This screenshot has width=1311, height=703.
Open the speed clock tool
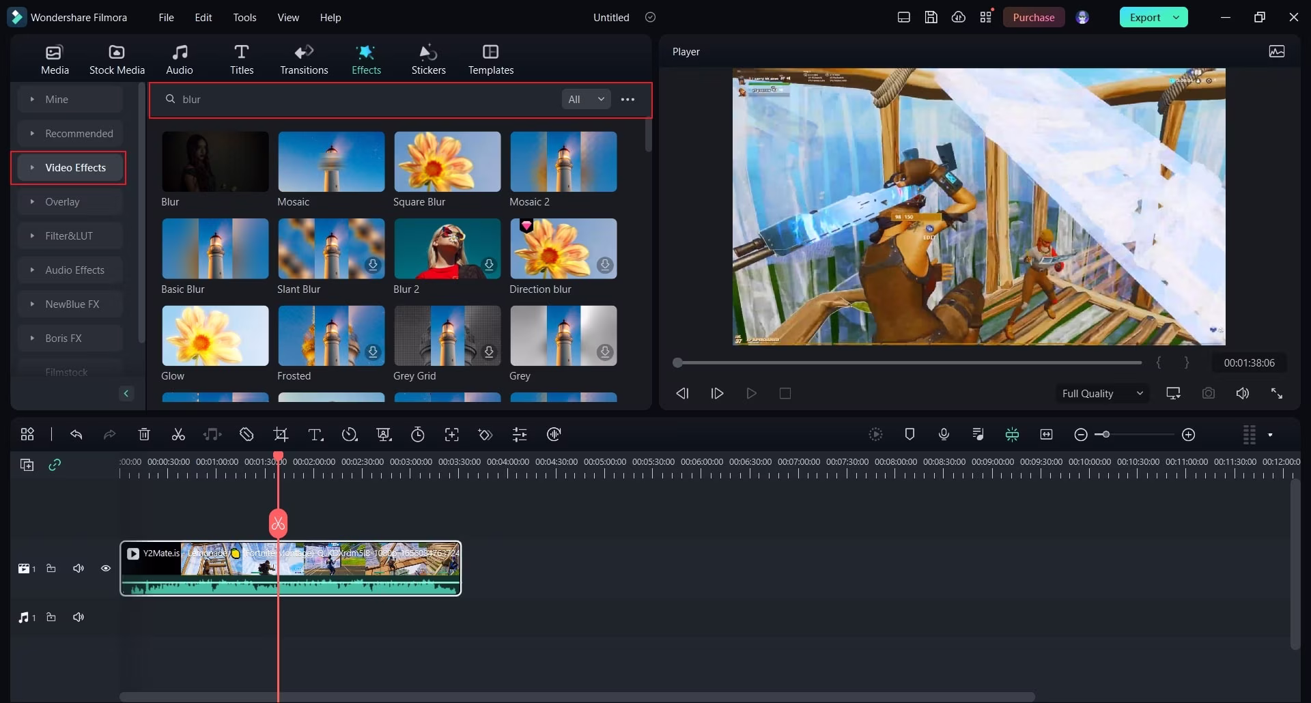(x=350, y=435)
